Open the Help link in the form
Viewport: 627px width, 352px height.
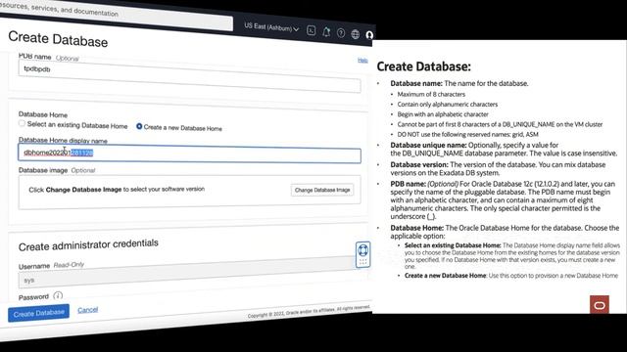pyautogui.click(x=362, y=61)
